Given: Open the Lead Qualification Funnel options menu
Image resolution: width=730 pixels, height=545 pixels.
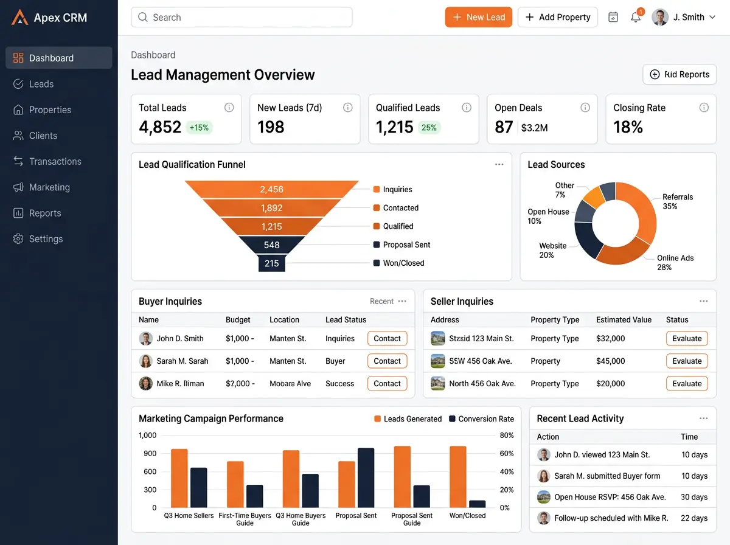Looking at the screenshot, I should click(x=499, y=164).
